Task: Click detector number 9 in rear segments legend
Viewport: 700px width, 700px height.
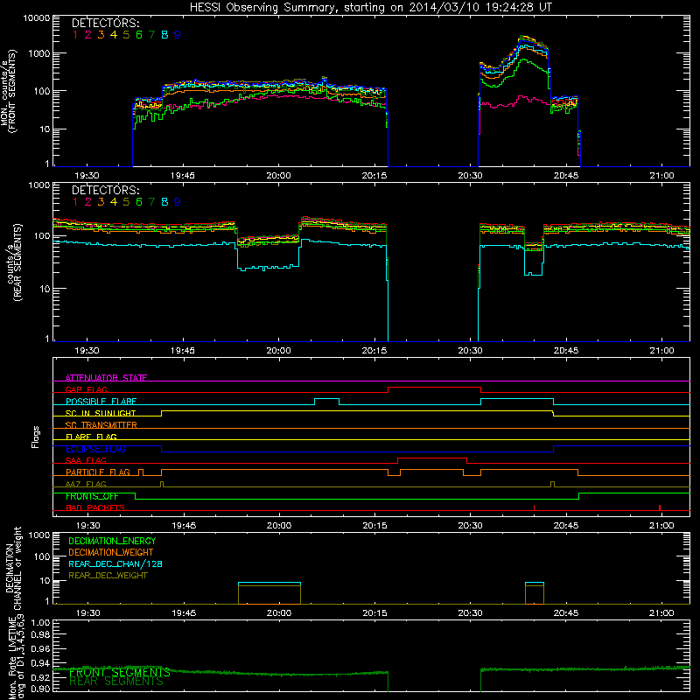Action: pos(178,202)
